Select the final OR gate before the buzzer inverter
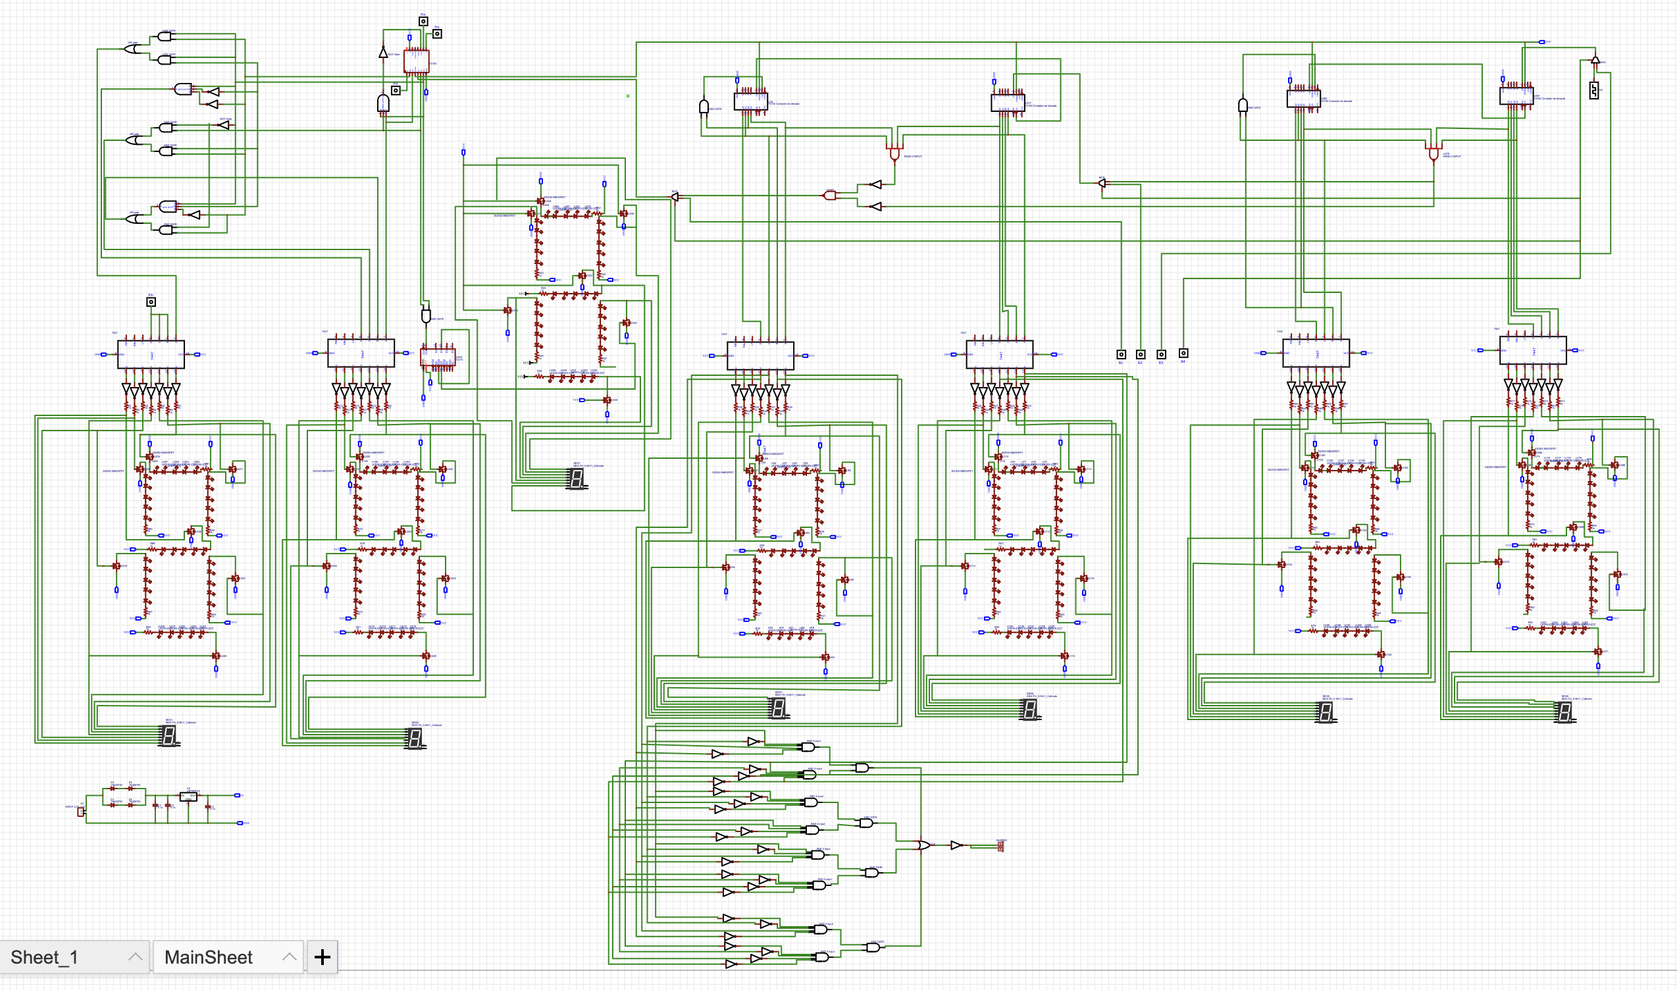 pyautogui.click(x=923, y=845)
